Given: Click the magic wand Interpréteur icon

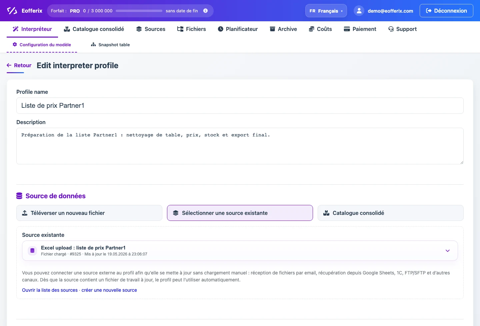Looking at the screenshot, I should [x=15, y=29].
